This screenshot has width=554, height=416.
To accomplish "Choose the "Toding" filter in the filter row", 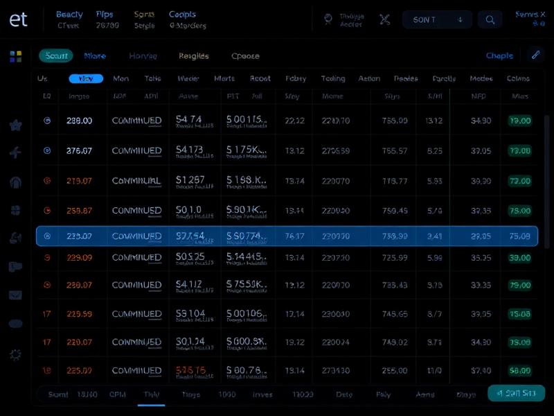I will coord(333,78).
